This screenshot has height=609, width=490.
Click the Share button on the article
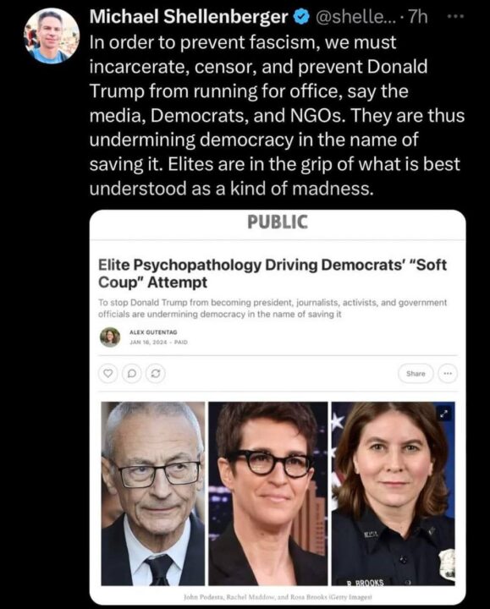[416, 374]
